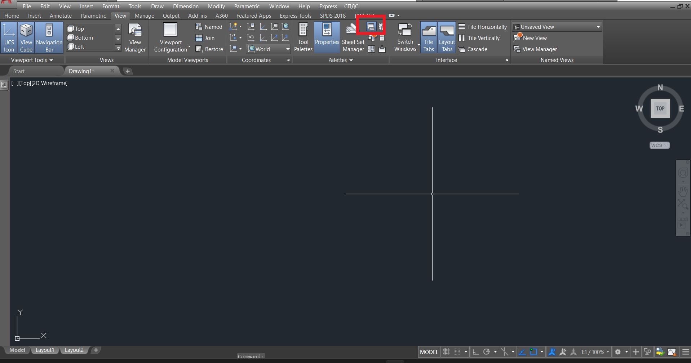Viewport: 691px width, 363px height.
Task: Toggle the File Tabs display
Action: pyautogui.click(x=429, y=37)
